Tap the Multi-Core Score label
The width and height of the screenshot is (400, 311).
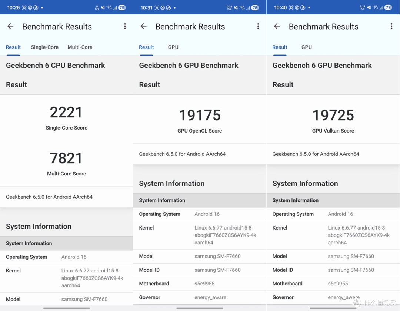point(66,174)
